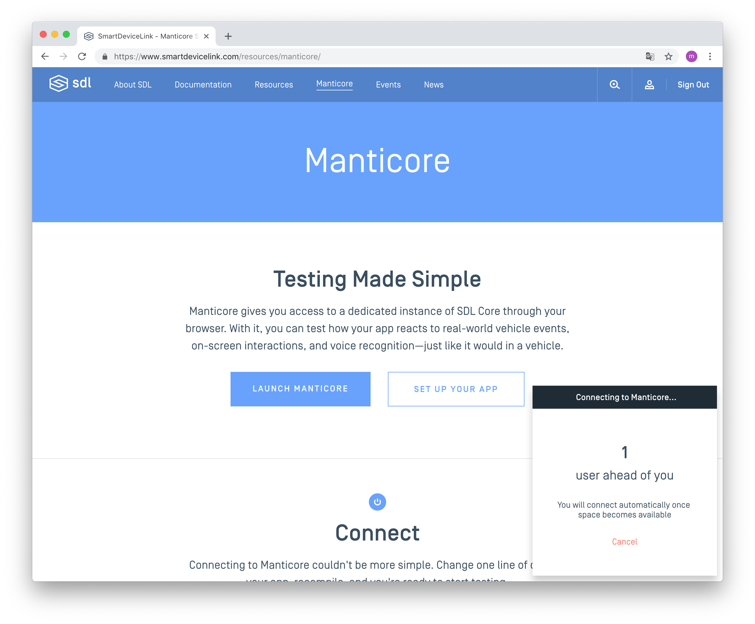The width and height of the screenshot is (755, 624).
Task: Go to the About SDL page
Action: [133, 85]
